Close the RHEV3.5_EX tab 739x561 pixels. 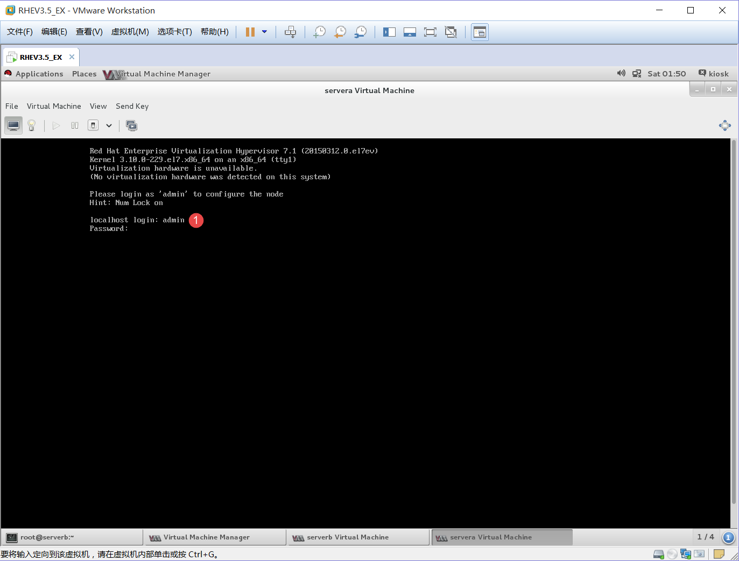[72, 57]
